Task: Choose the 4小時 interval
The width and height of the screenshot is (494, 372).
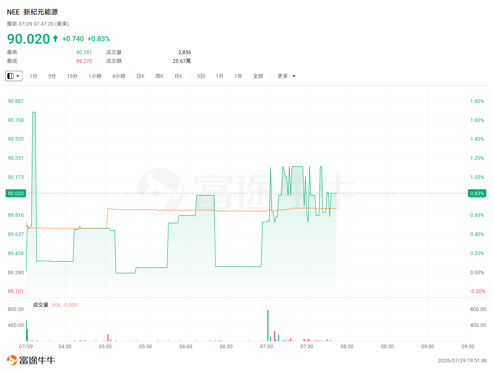Action: (x=119, y=76)
